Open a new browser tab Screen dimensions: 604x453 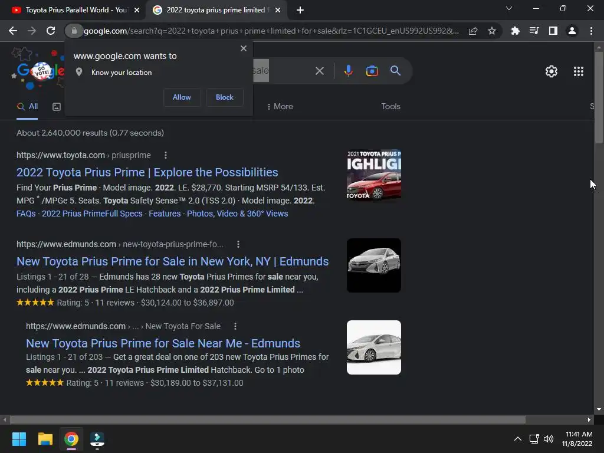pos(300,10)
